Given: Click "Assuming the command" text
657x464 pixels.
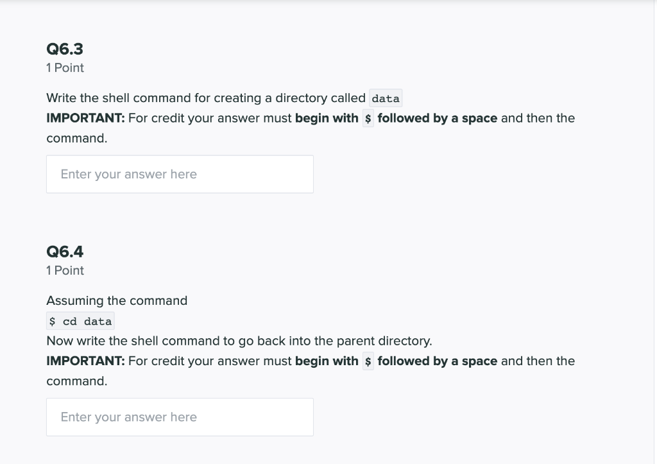Looking at the screenshot, I should pos(117,301).
